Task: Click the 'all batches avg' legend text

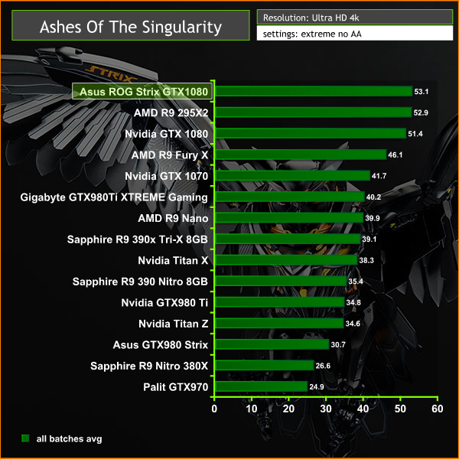Action: click(x=69, y=439)
